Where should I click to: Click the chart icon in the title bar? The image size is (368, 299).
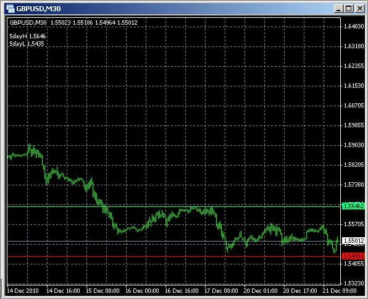[x=10, y=9]
